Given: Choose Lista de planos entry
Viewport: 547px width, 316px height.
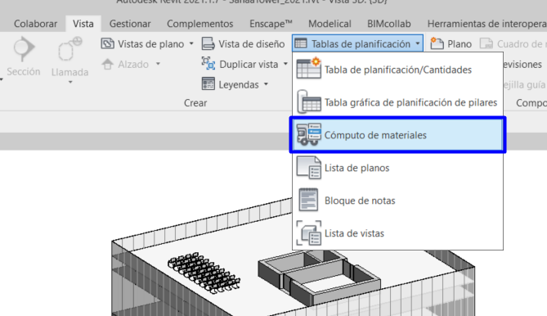Looking at the screenshot, I should coord(397,168).
